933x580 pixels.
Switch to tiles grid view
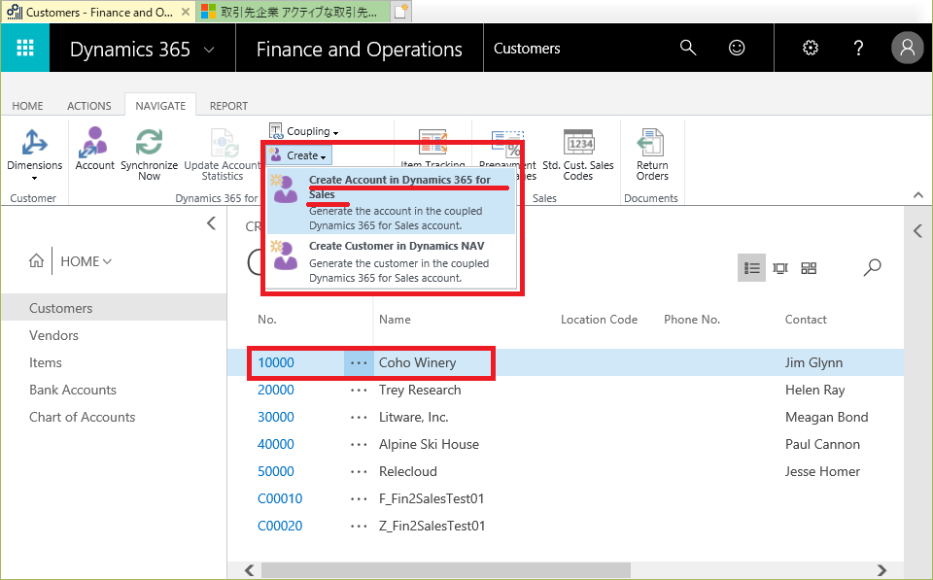[x=809, y=268]
